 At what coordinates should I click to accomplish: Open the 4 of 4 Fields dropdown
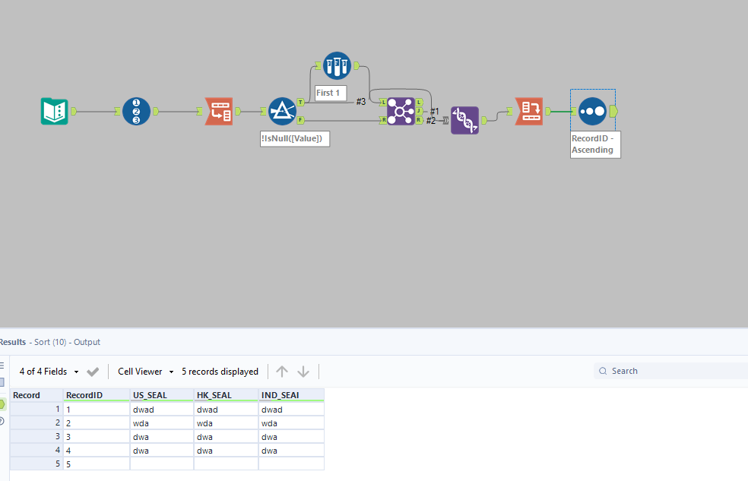[49, 372]
